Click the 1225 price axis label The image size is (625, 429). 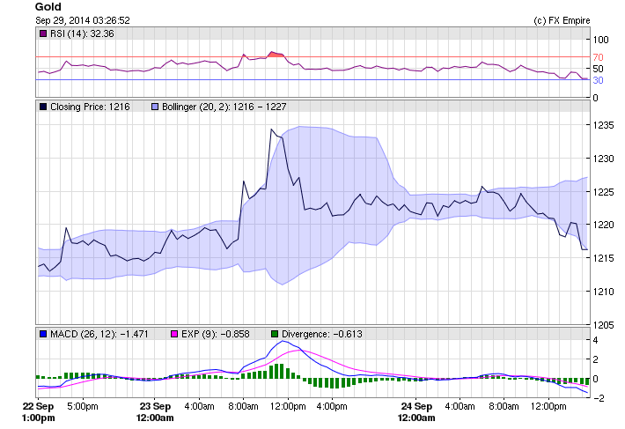pos(603,192)
